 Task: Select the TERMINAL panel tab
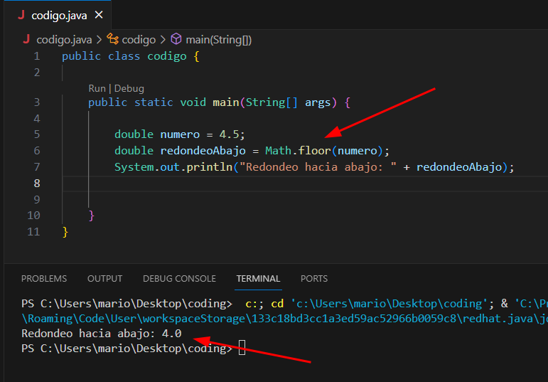(x=258, y=278)
